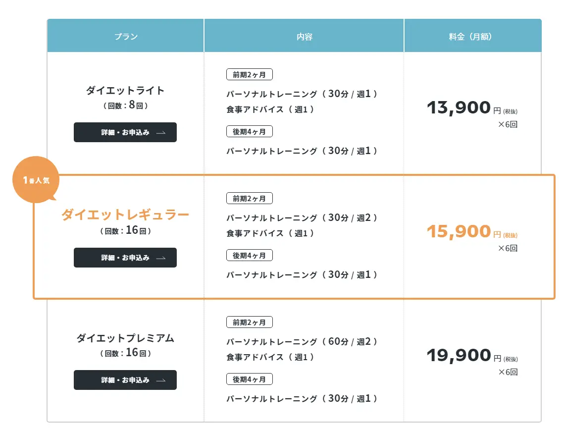The image size is (563, 431).
Task: Click the ダイエットレギュラー 詳細・お申込み button
Action: click(125, 258)
